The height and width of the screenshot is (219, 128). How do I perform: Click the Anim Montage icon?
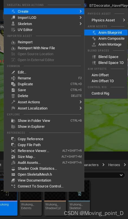(94, 44)
